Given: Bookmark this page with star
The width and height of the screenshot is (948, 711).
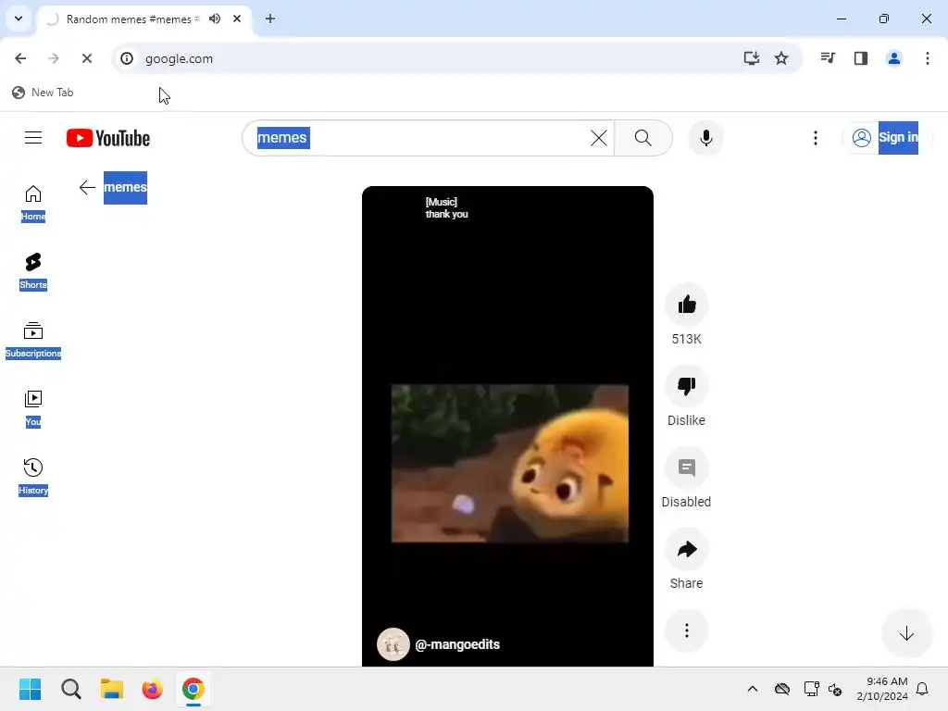Looking at the screenshot, I should point(781,58).
